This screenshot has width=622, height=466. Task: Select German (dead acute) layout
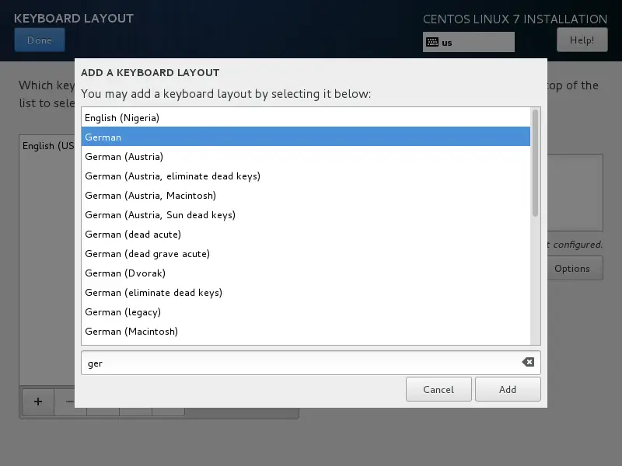[x=306, y=235]
